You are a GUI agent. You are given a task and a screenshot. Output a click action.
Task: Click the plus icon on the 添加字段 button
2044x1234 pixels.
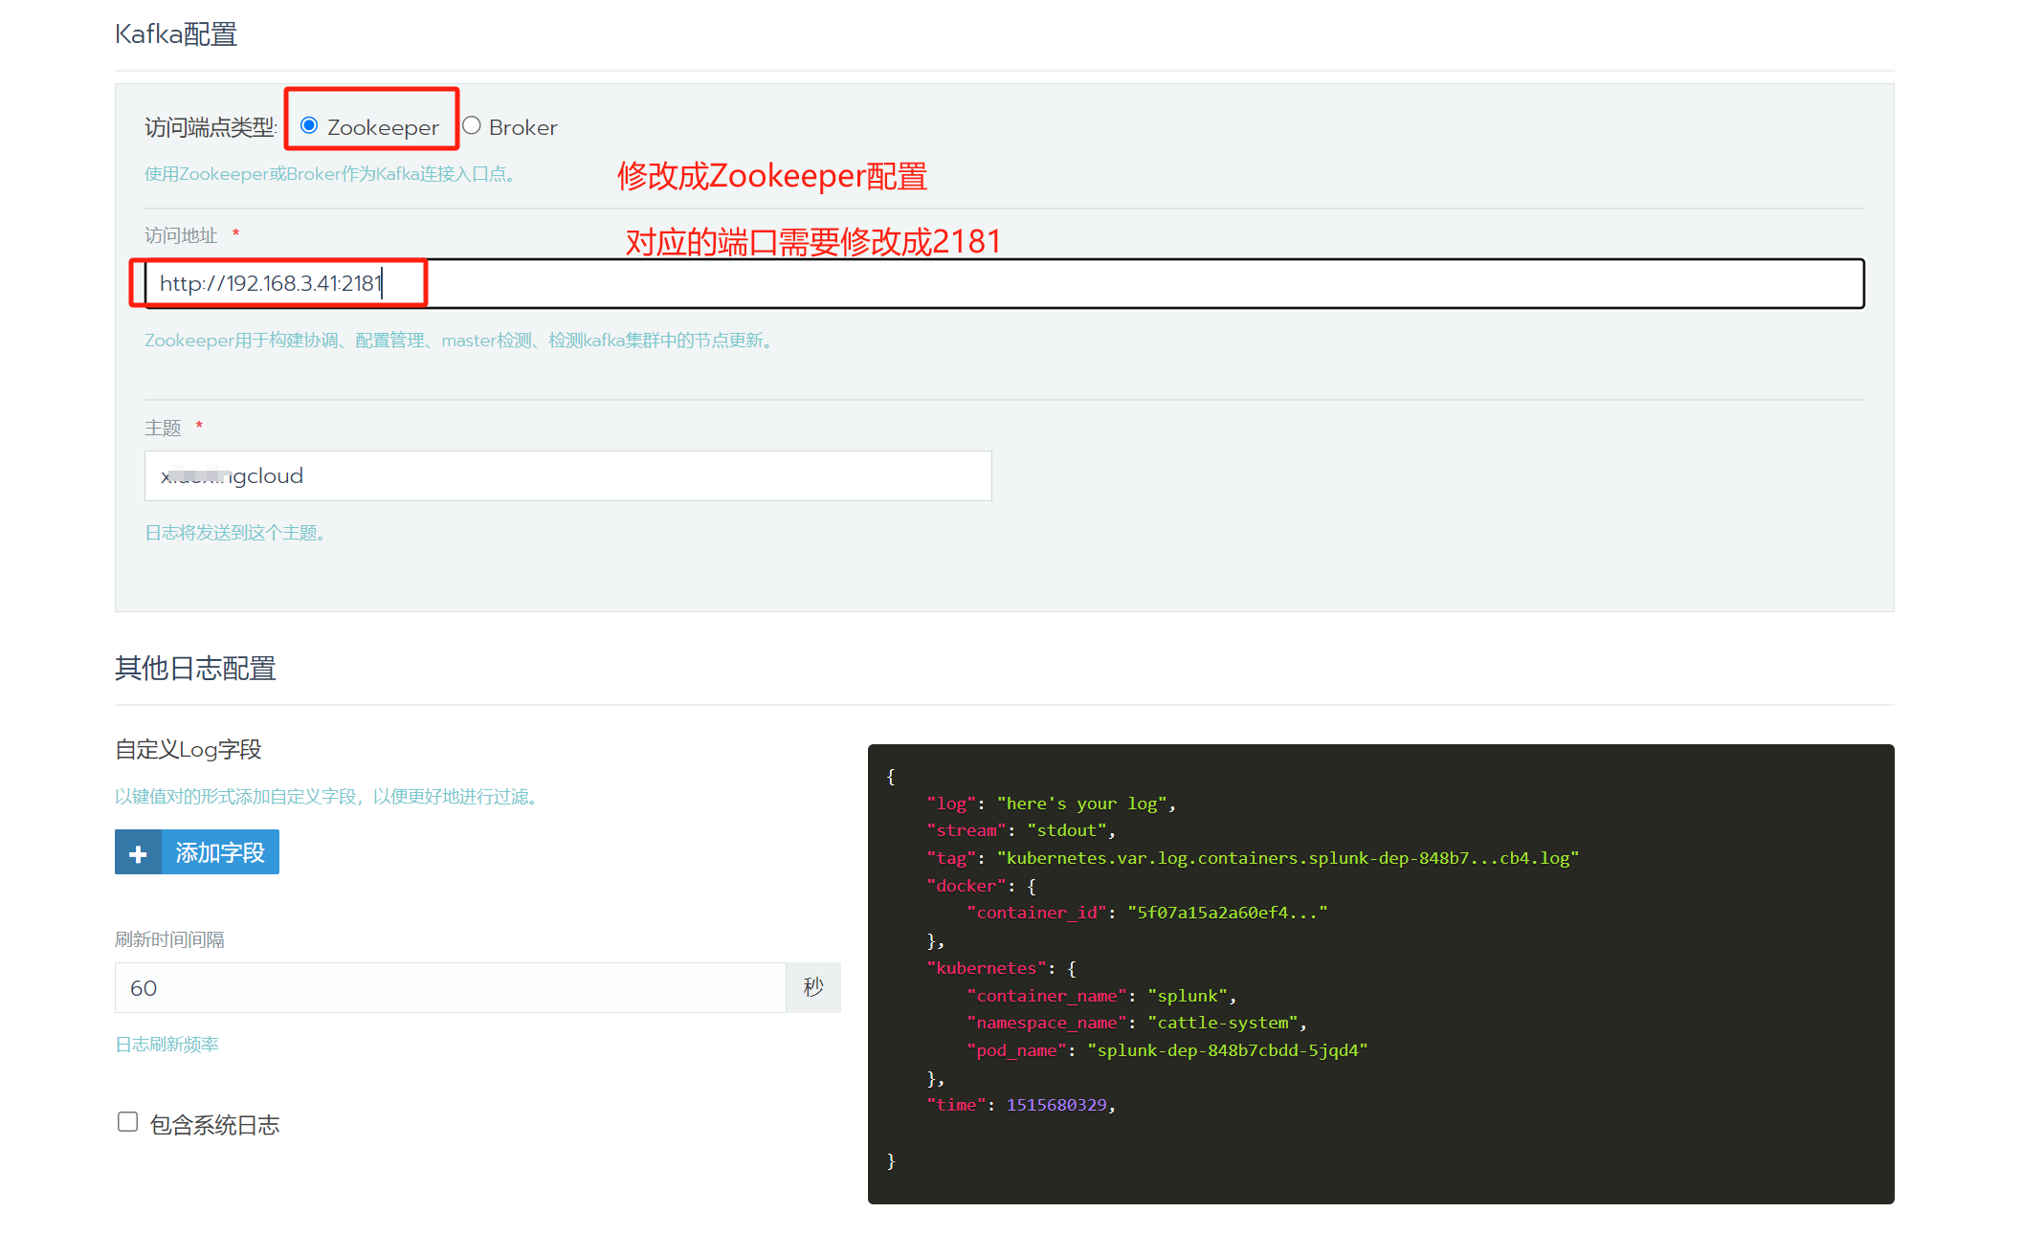click(x=138, y=853)
